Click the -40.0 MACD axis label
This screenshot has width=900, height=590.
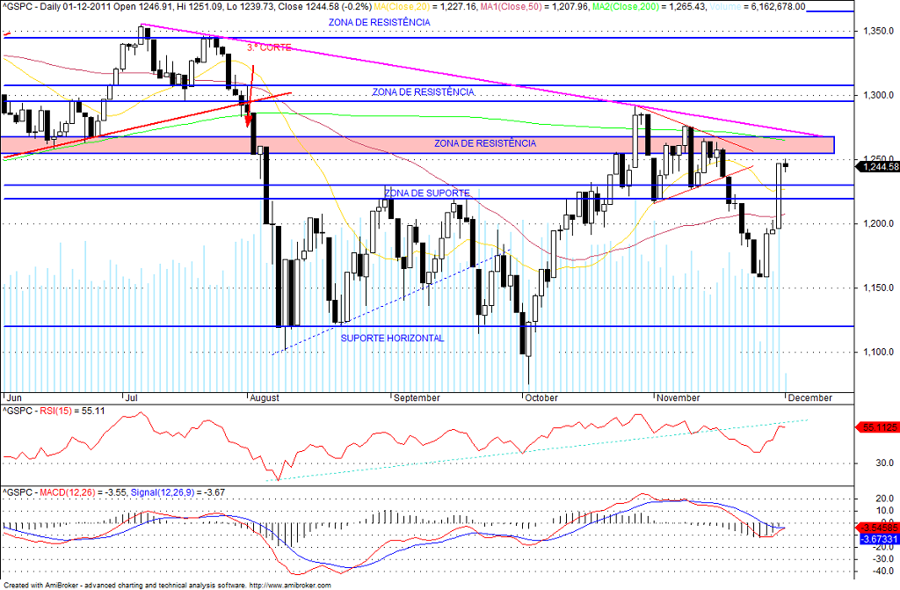coord(883,572)
